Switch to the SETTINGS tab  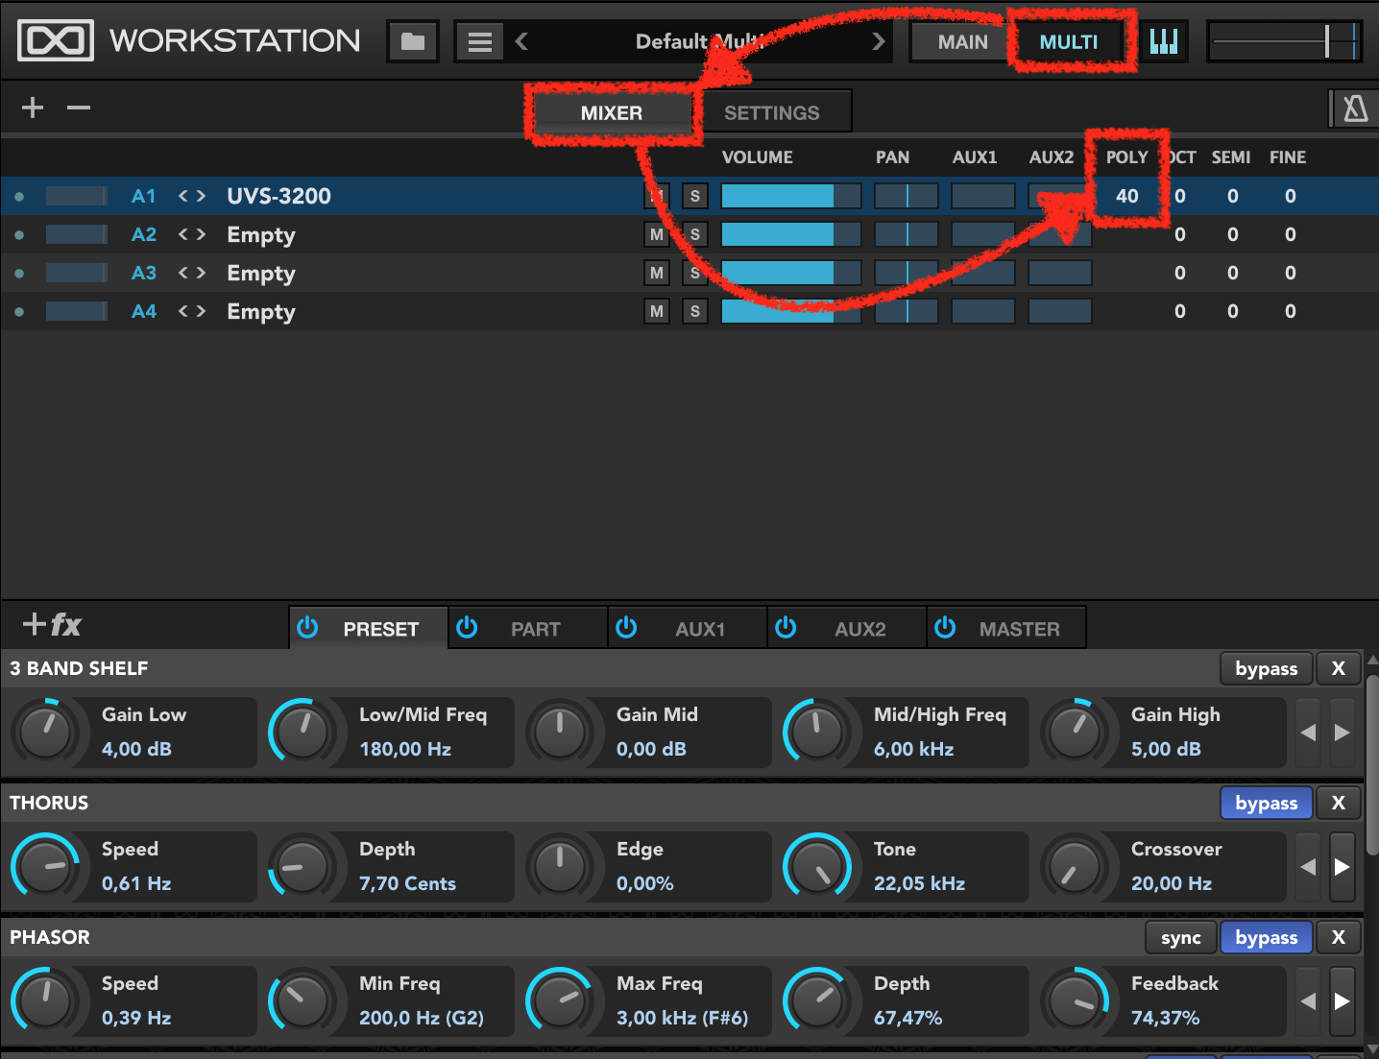pos(776,111)
